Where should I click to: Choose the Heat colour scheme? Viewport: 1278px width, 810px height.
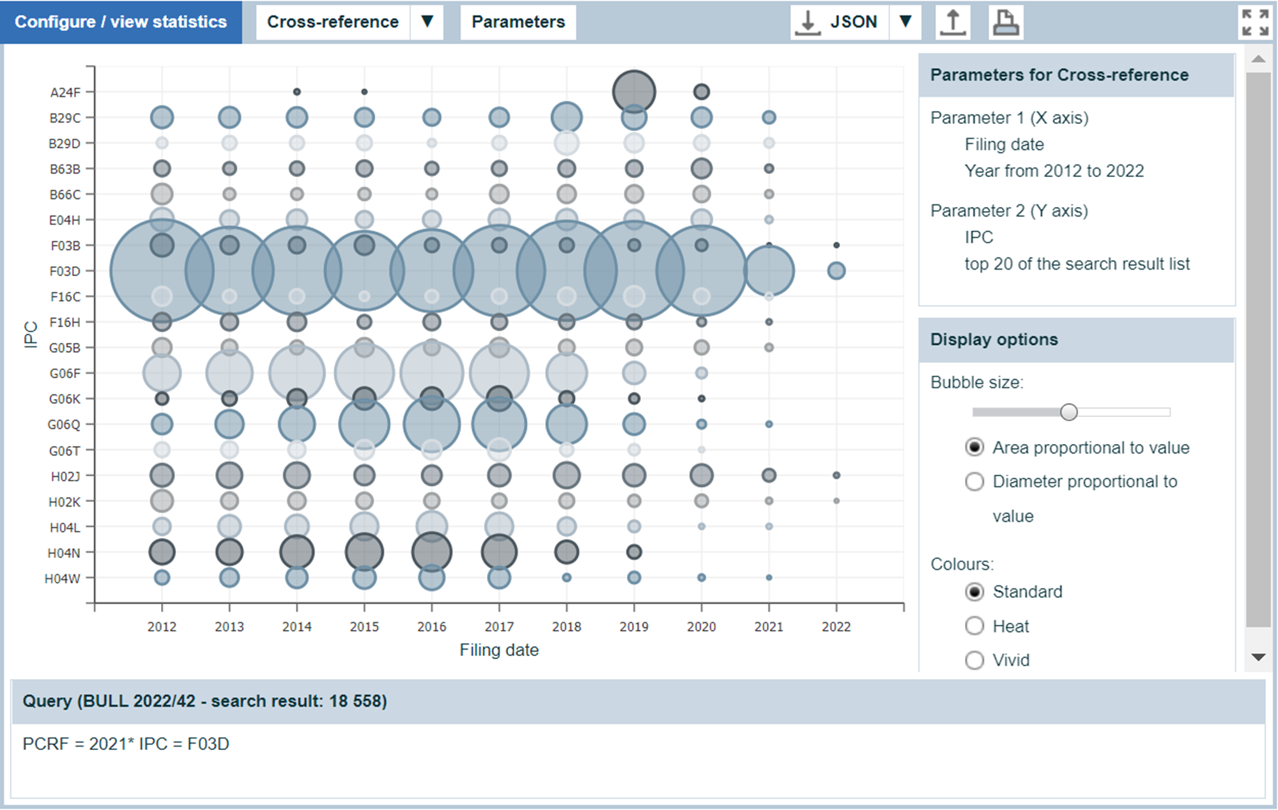974,626
